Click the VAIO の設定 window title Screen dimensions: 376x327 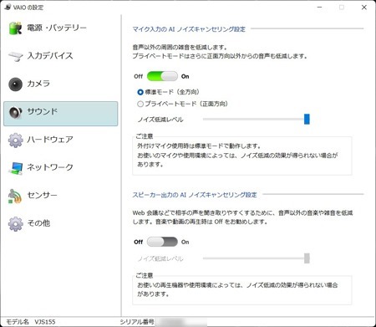click(x=28, y=8)
